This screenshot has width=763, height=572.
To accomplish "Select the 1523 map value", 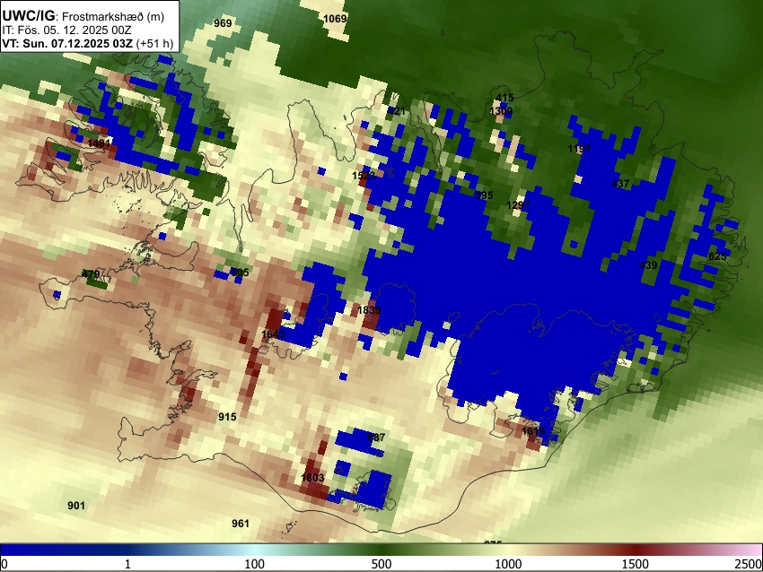I will (364, 176).
